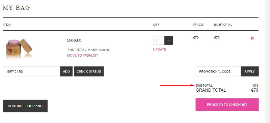Click the ADD gift card button
This screenshot has height=123, width=270.
tap(66, 71)
